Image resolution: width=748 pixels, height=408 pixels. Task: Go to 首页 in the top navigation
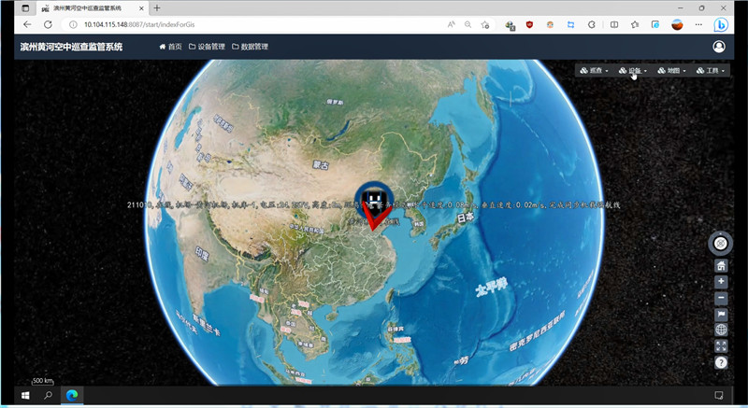tap(170, 47)
